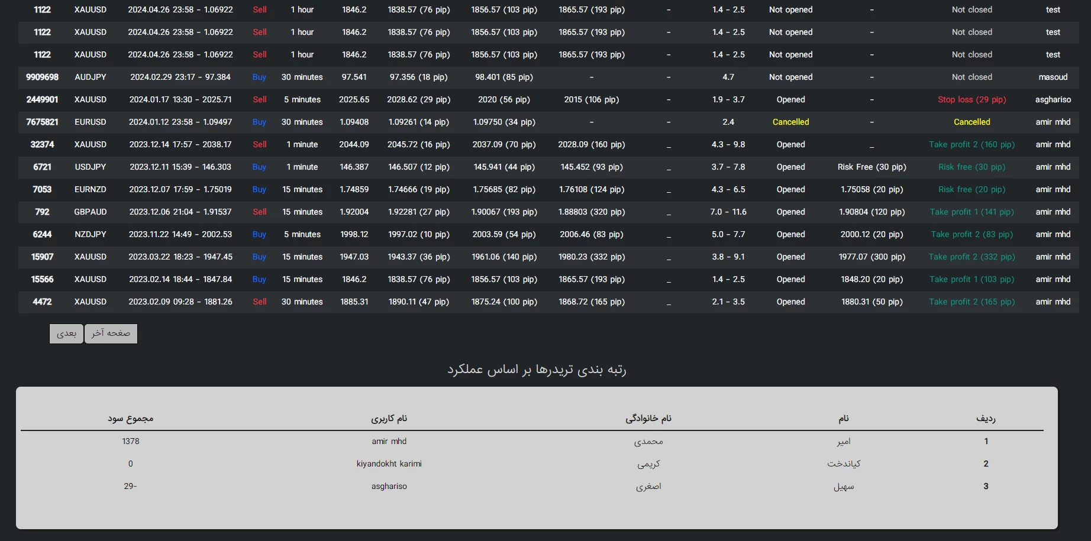Click the "ردیف" column header

point(986,419)
